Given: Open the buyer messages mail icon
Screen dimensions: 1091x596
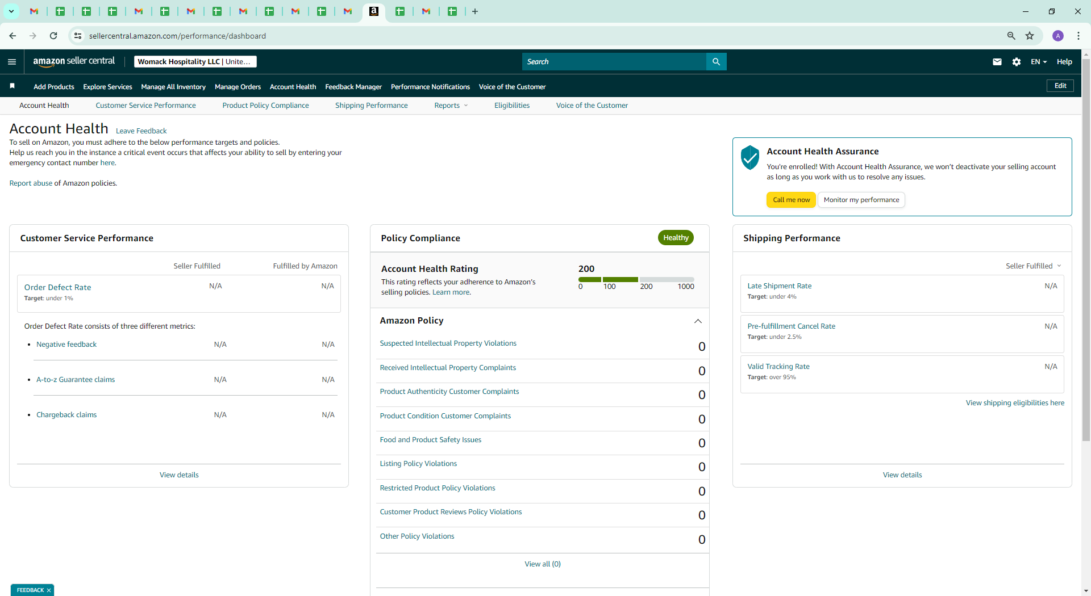Looking at the screenshot, I should point(997,62).
